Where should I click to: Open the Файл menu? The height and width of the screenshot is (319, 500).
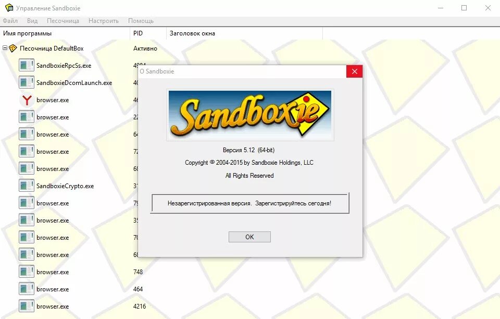pyautogui.click(x=10, y=21)
